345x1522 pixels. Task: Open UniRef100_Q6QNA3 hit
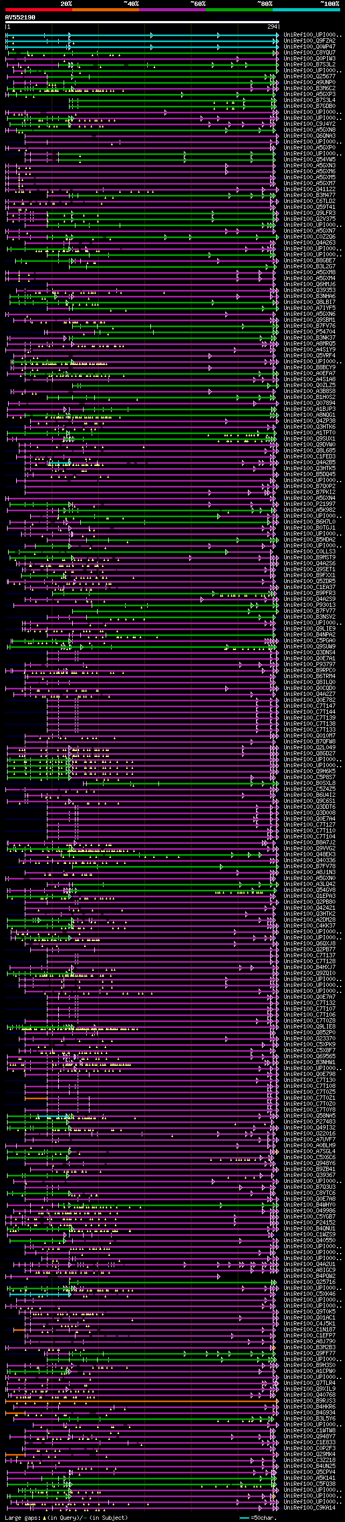(309, 136)
